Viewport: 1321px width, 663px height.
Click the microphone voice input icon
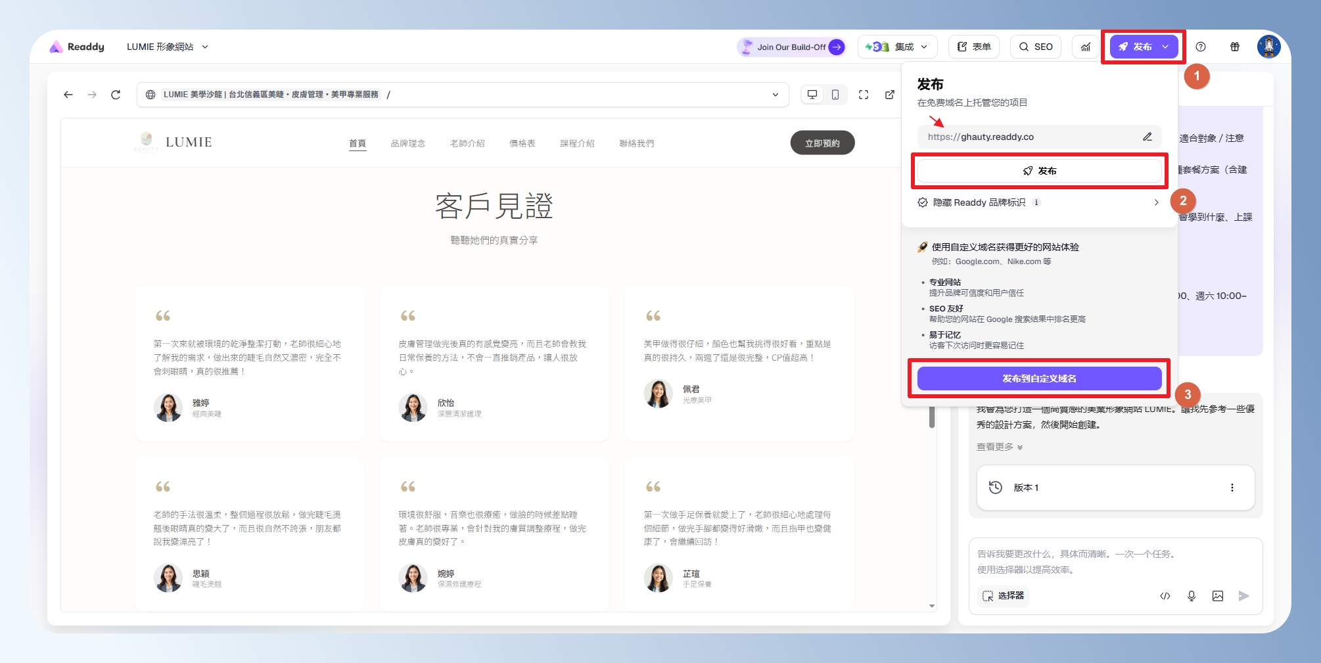tap(1191, 596)
